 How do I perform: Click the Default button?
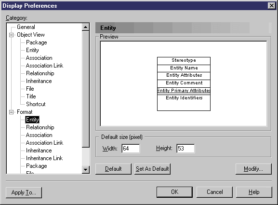(x=113, y=169)
